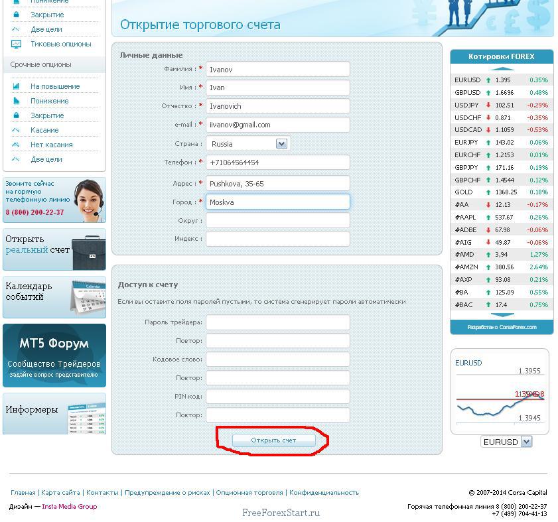Open the 'Календарь событий' calendar banner

tap(54, 296)
